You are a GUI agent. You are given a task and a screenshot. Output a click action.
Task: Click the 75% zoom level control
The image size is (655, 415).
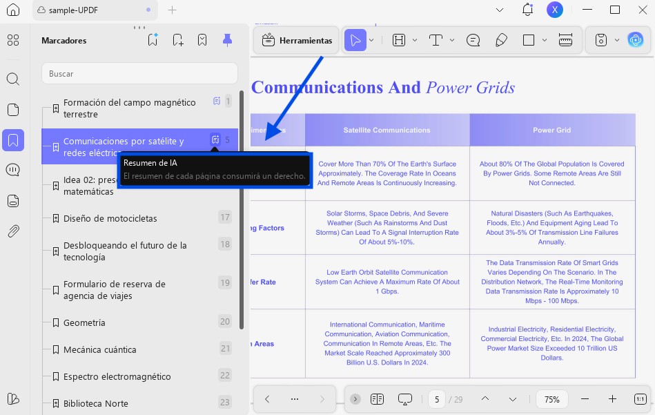coord(551,399)
